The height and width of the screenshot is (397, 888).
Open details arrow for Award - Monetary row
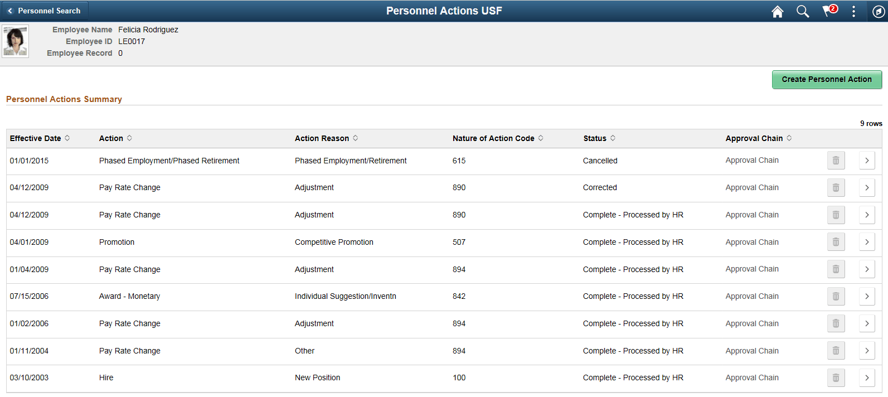[x=867, y=297]
